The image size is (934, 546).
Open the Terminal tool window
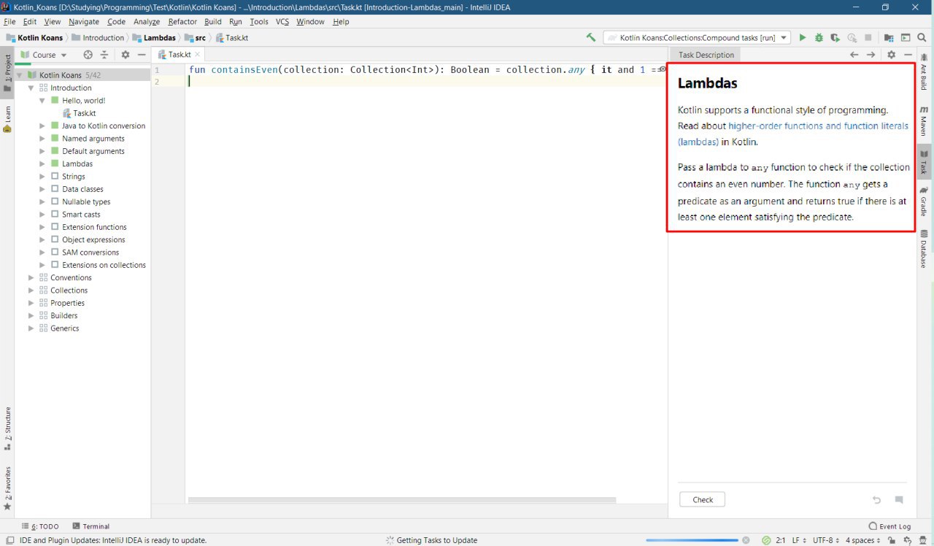91,526
